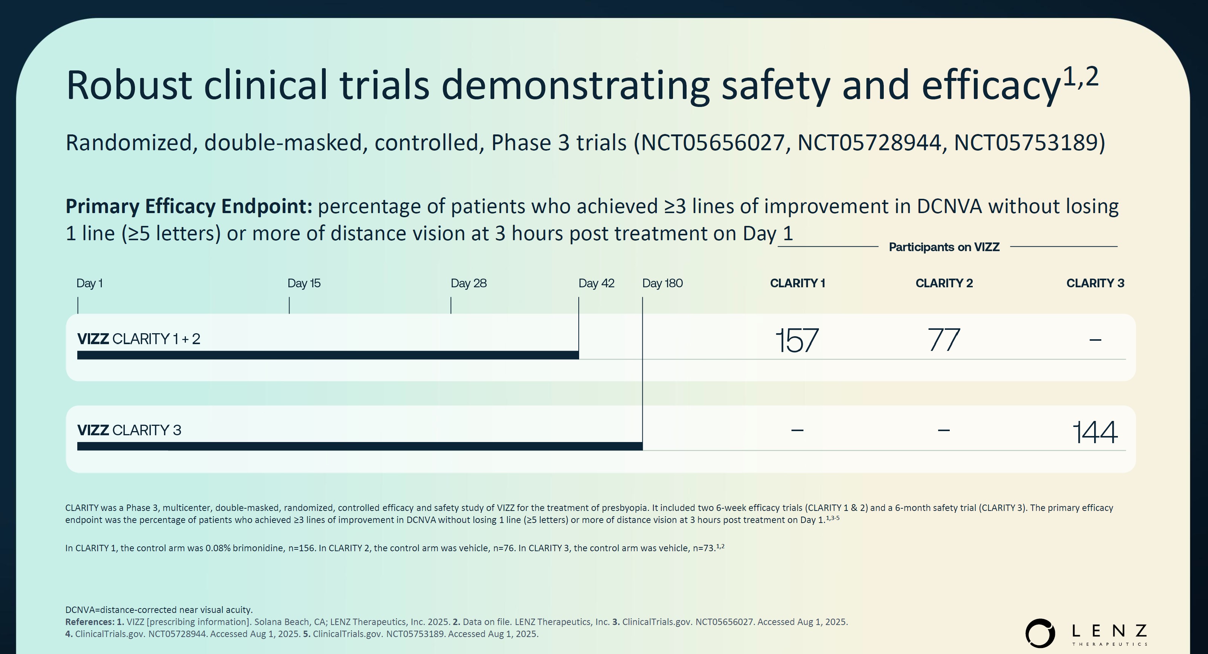Image resolution: width=1208 pixels, height=654 pixels.
Task: Click the CLARITY 3 column header
Action: click(x=1095, y=283)
